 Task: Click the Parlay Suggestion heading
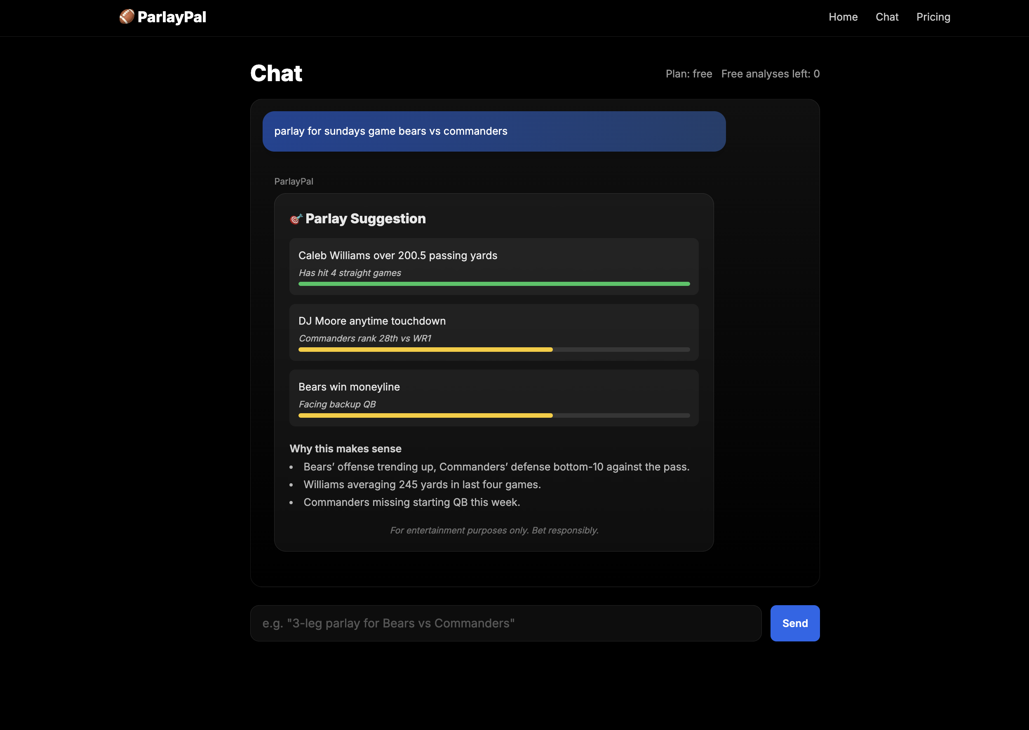[x=365, y=219]
